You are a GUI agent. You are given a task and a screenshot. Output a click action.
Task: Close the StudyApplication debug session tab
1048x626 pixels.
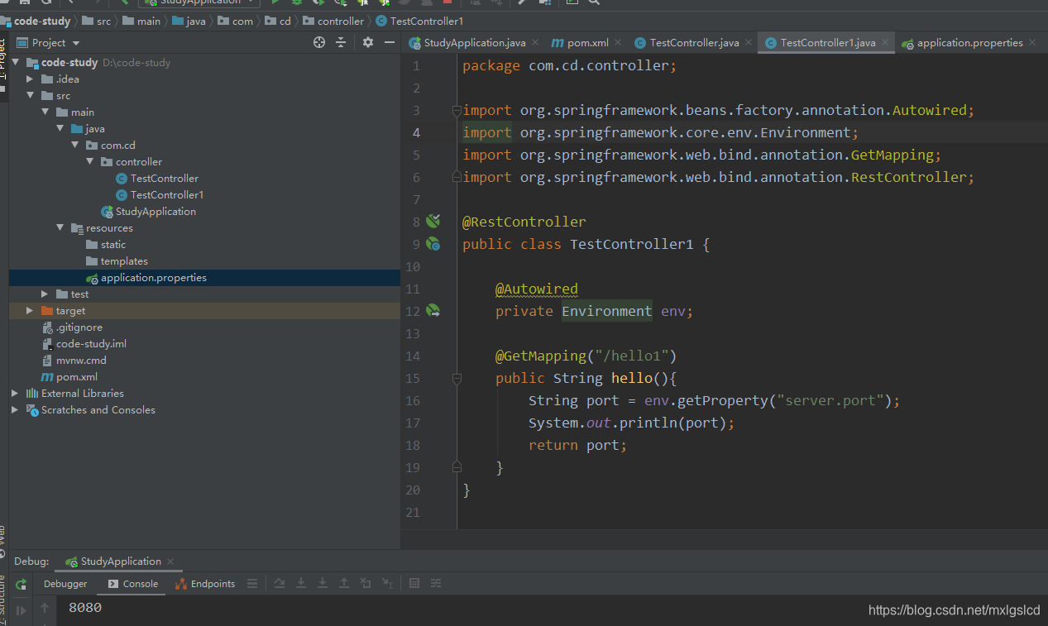point(170,561)
